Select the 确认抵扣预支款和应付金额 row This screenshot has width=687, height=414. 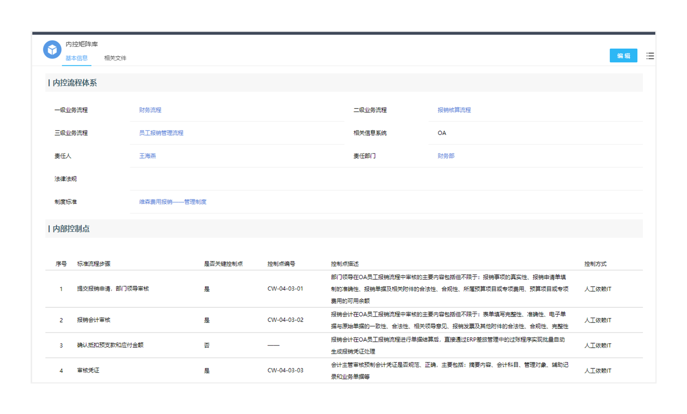click(x=110, y=345)
